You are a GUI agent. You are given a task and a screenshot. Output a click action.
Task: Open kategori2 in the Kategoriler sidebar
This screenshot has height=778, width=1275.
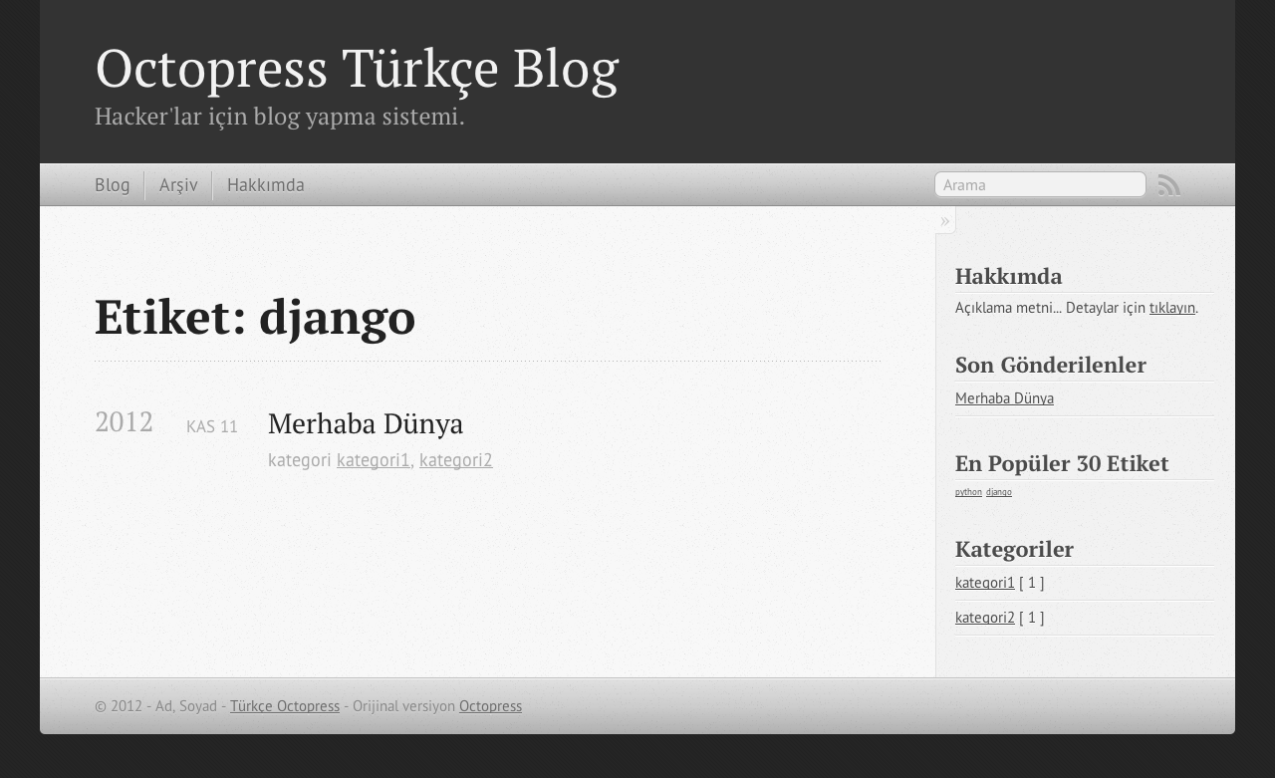[x=985, y=618]
